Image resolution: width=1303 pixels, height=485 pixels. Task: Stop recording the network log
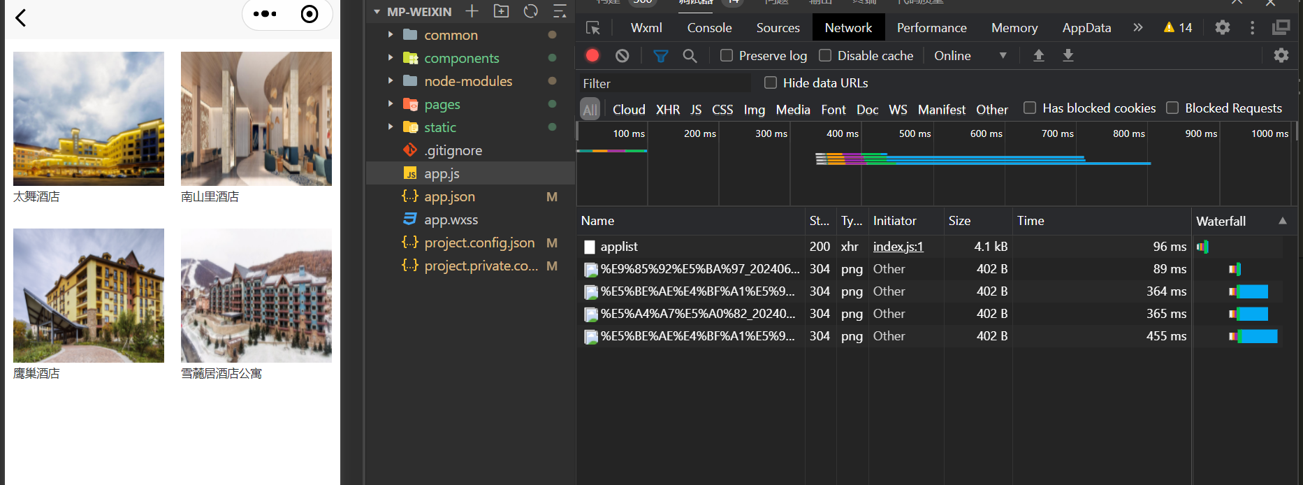pos(592,55)
